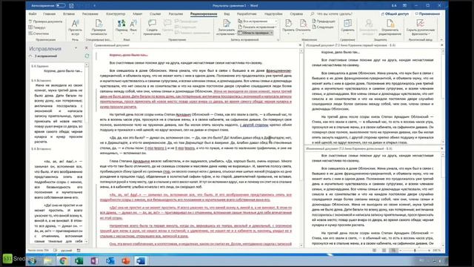Screen dimensions: 474x267
Task: Run Проверка читаемости accessibility check
Action: click(x=99, y=27)
